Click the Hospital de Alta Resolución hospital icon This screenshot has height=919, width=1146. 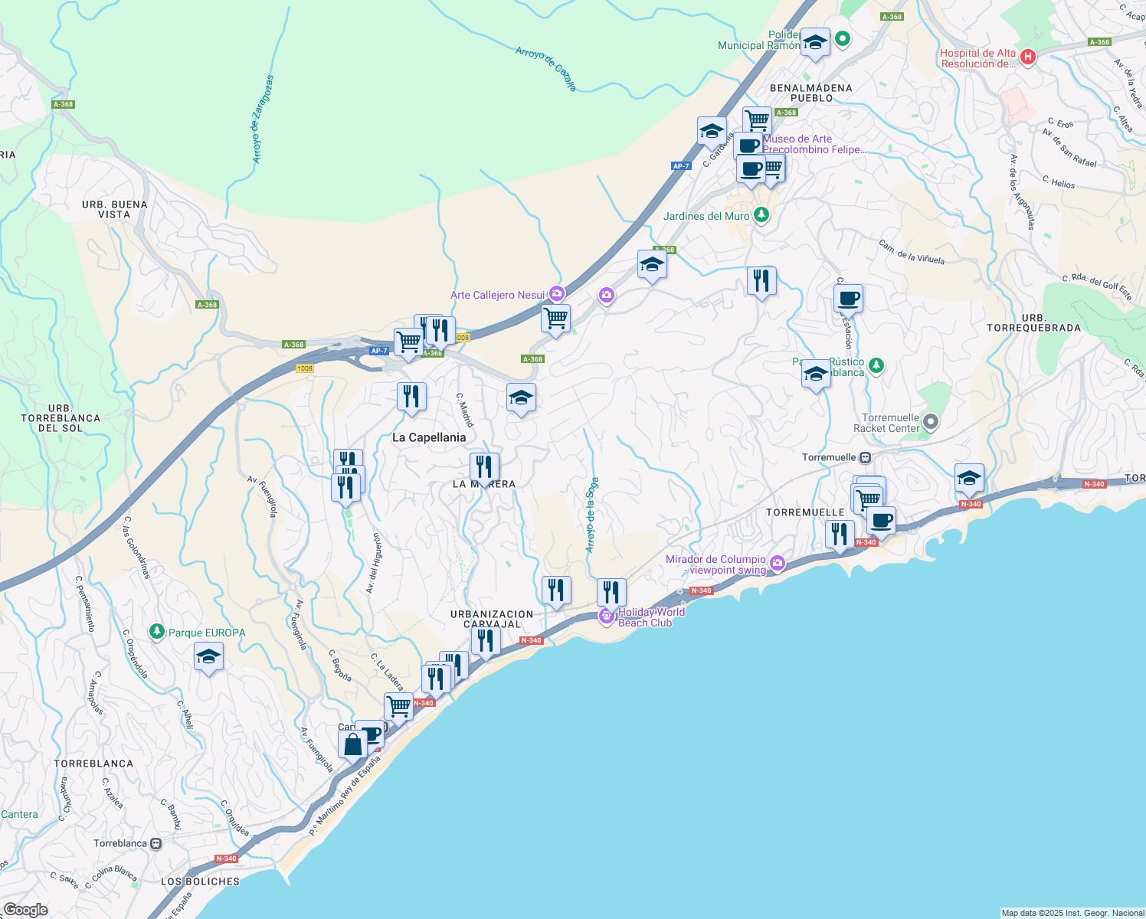point(1027,57)
